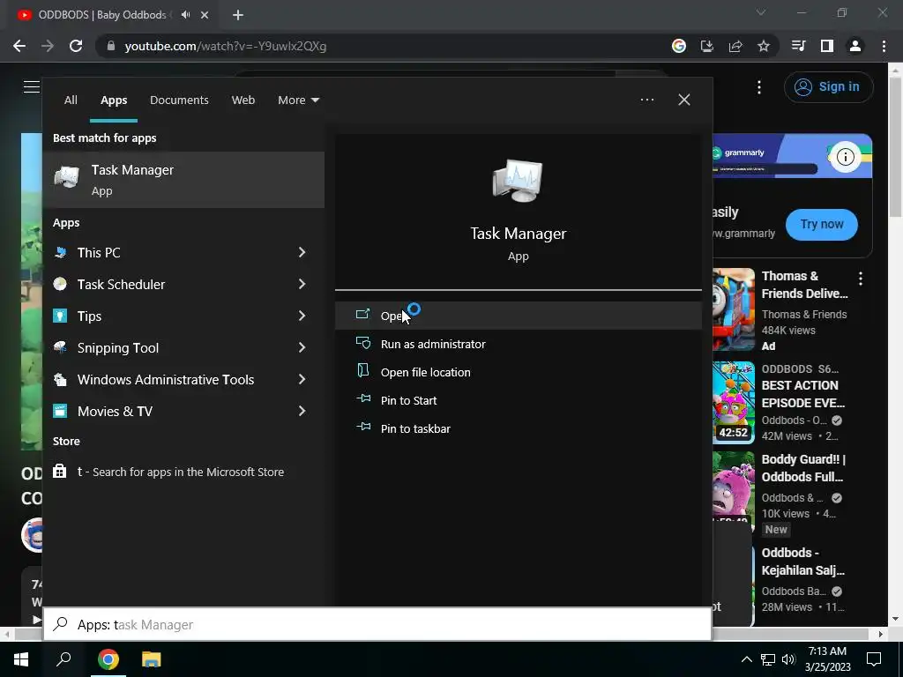Choose Run as administrator
This screenshot has width=903, height=677.
click(519, 344)
